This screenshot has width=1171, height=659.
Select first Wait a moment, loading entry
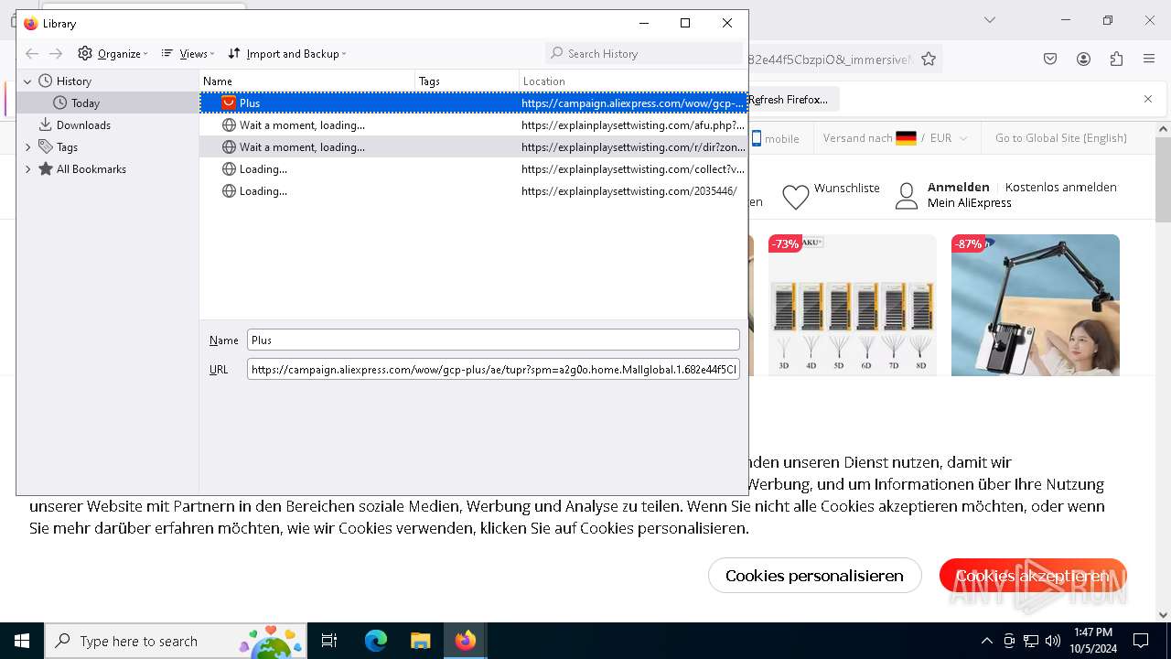tap(474, 125)
